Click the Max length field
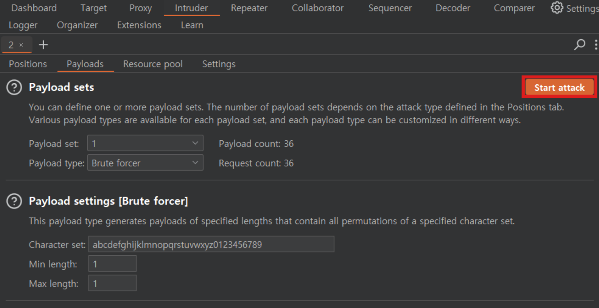Screen dimensions: 599x308 (x=112, y=283)
